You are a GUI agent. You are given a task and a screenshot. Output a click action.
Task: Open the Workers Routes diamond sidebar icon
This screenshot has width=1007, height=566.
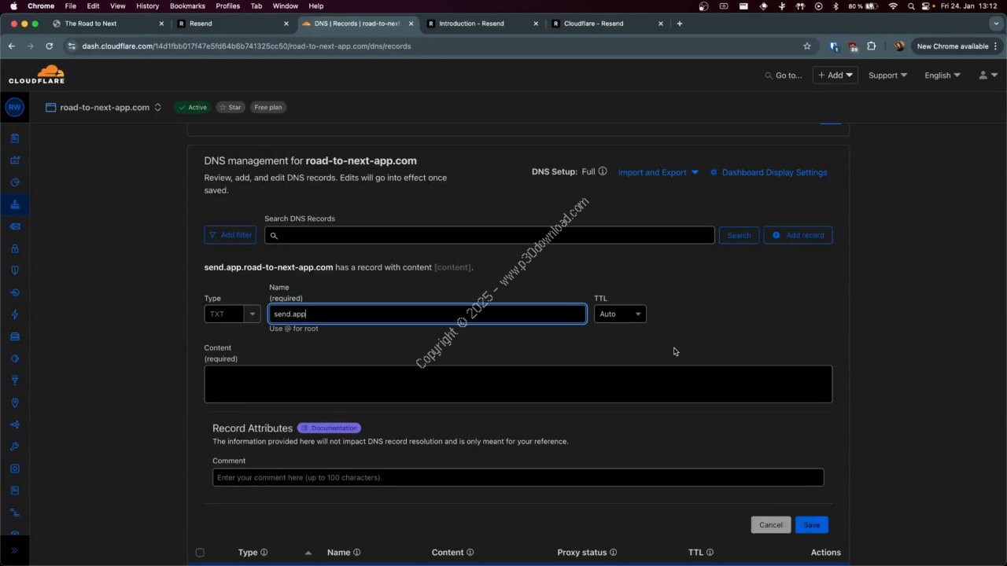[14, 358]
